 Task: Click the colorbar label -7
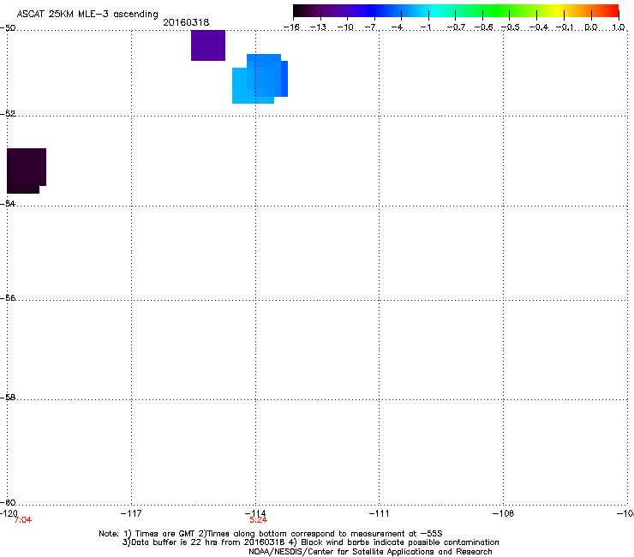(372, 27)
